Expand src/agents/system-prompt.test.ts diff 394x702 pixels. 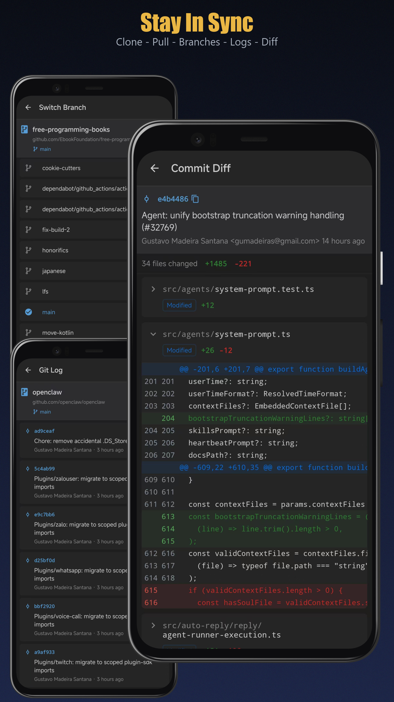click(x=153, y=289)
